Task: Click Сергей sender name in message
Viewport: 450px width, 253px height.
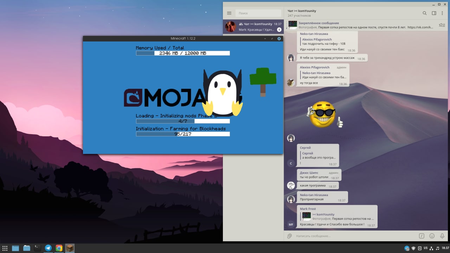Action: [x=305, y=148]
